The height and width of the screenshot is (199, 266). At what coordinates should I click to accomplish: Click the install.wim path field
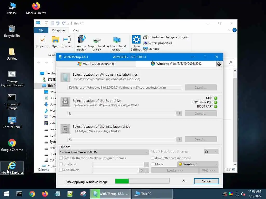pyautogui.click(x=124, y=88)
